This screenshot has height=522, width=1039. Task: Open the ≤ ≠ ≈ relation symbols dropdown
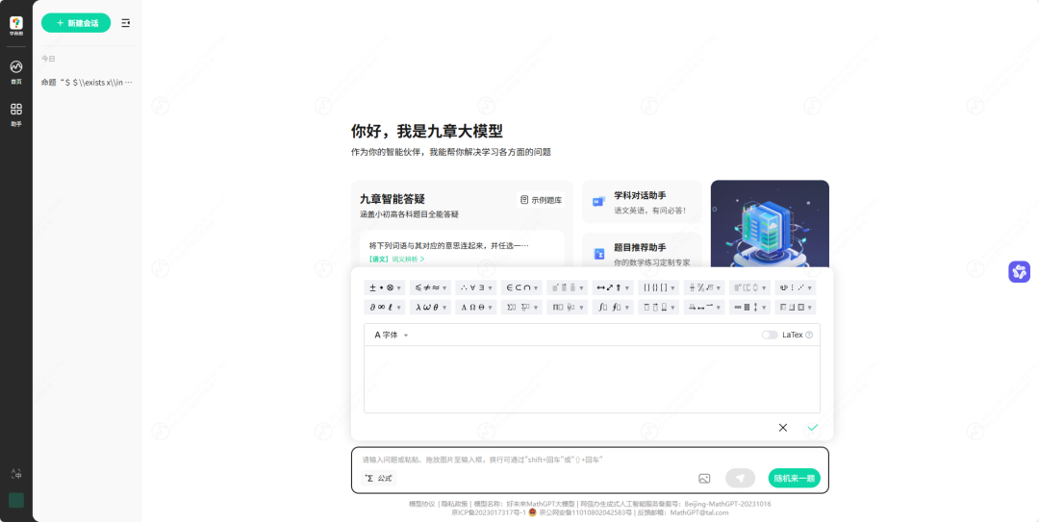(430, 287)
